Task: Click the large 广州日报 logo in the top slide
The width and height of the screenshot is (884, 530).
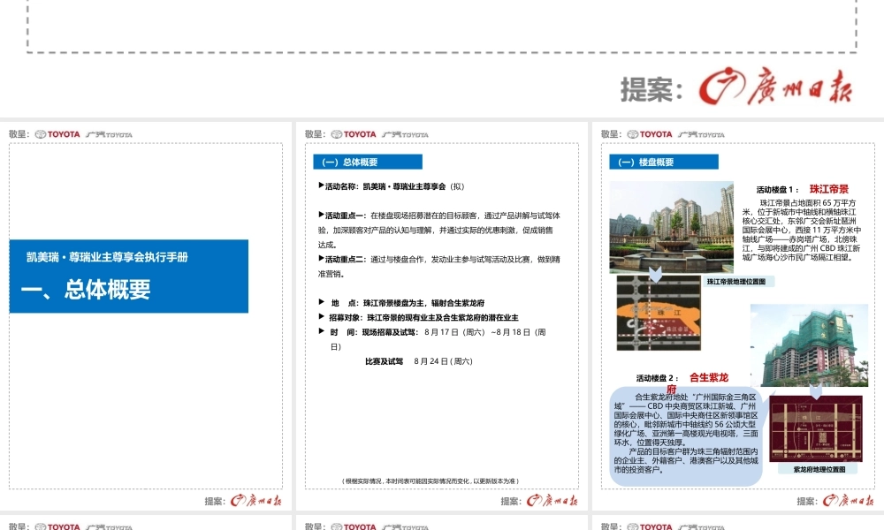Action: pos(775,87)
